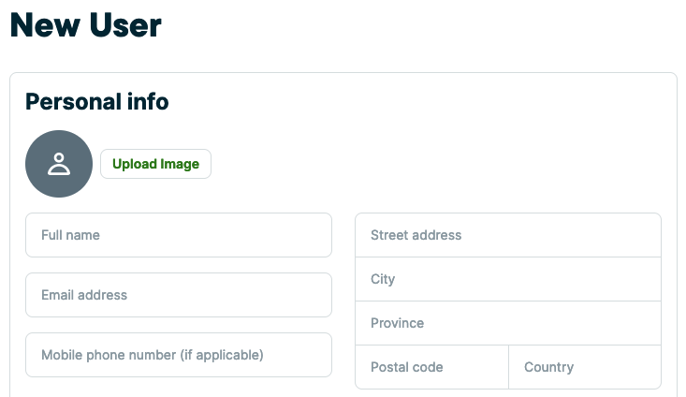
Task: Focus the Country input field
Action: click(584, 367)
